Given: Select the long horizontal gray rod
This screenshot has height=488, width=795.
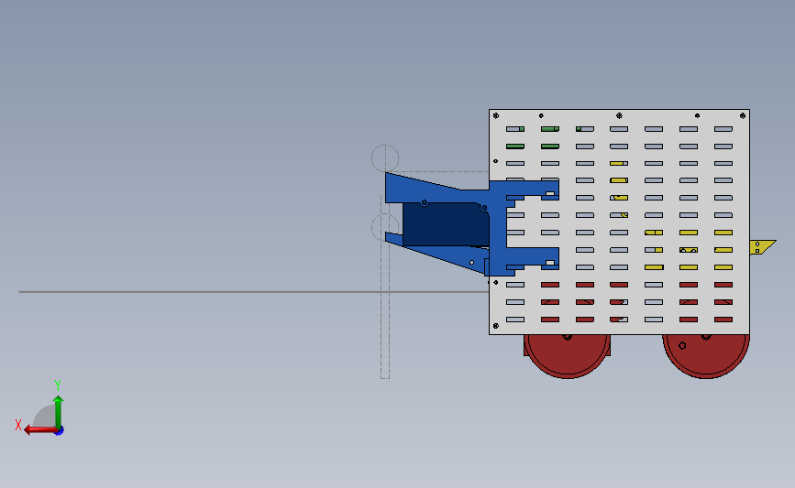Looking at the screenshot, I should pyautogui.click(x=253, y=291).
